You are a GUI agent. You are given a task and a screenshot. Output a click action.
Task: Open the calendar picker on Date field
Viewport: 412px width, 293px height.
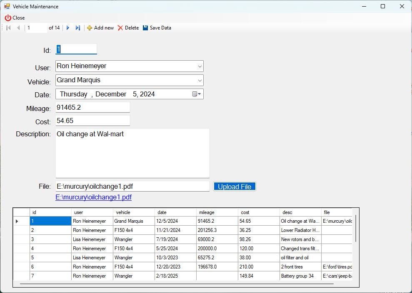click(x=197, y=94)
